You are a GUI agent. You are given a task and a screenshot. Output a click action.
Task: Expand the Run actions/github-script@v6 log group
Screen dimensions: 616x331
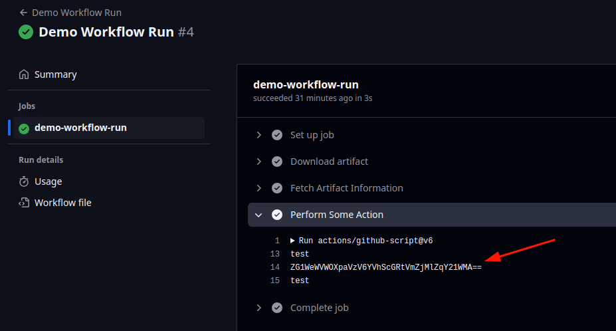[292, 240]
